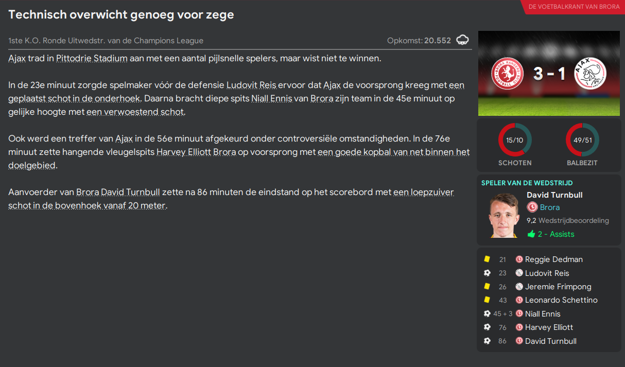Click the shots 15/10 donut chart
The image size is (625, 367).
pos(515,140)
